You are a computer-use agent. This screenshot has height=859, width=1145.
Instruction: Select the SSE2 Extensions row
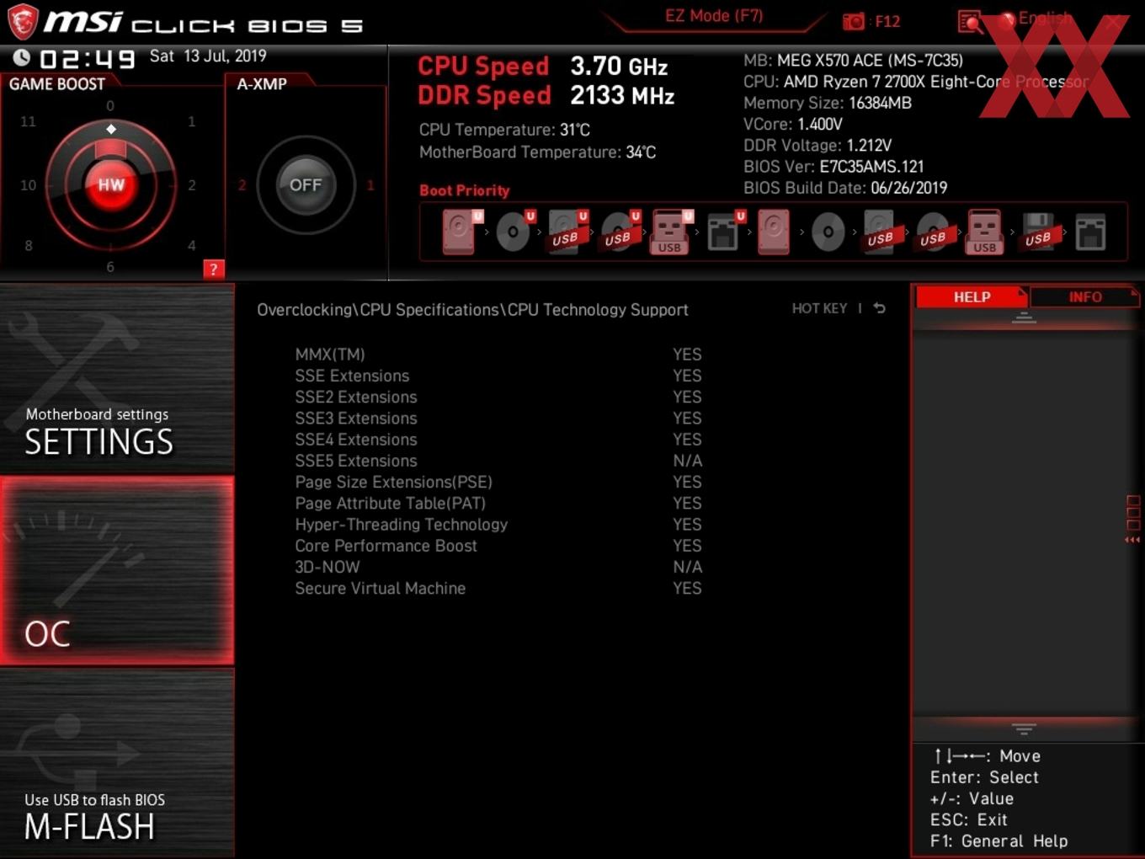(x=498, y=397)
